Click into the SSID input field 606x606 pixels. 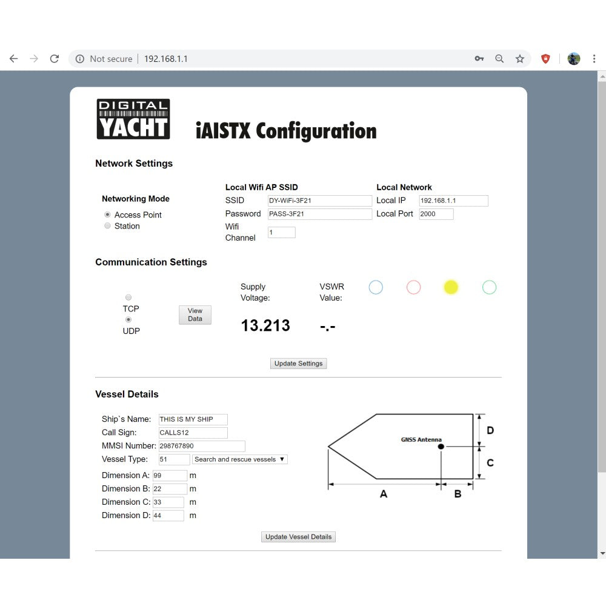pyautogui.click(x=319, y=201)
